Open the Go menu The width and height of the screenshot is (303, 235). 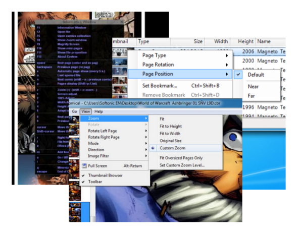(x=74, y=111)
